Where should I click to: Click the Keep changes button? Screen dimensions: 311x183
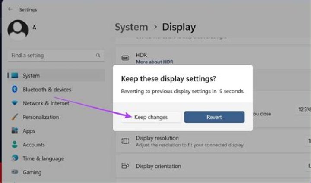pos(151,117)
